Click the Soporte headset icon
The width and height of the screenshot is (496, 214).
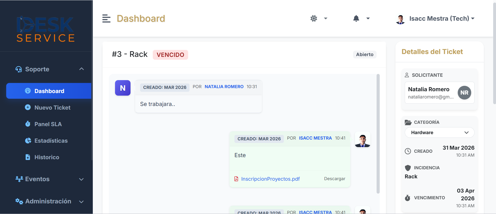click(x=19, y=69)
